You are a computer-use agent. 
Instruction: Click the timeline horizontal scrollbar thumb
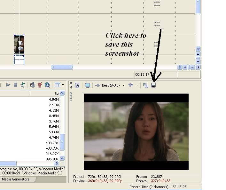62,67
